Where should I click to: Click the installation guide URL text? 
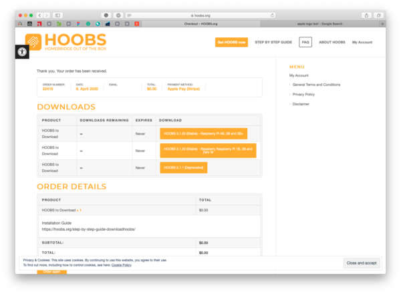88,229
